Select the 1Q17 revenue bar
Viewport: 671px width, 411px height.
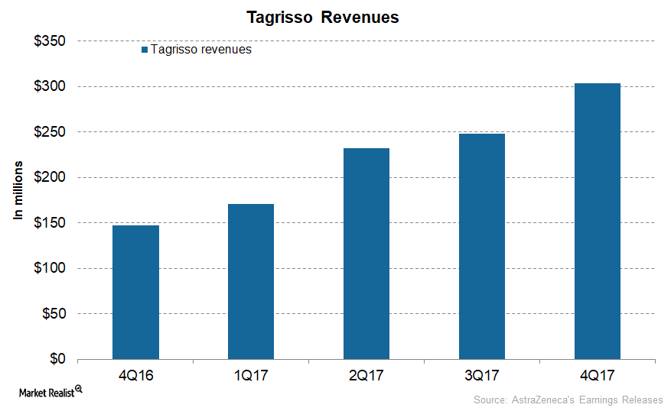coord(251,282)
